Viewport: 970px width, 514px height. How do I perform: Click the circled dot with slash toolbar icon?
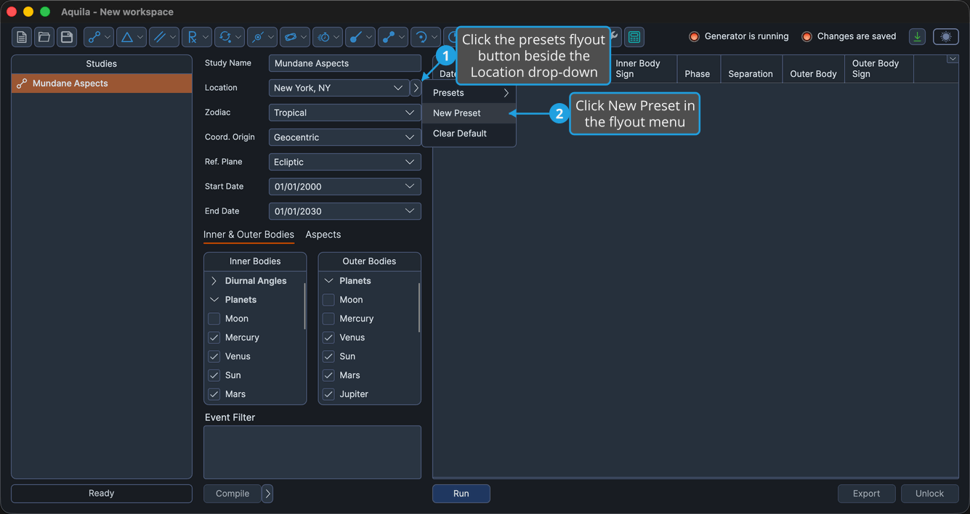258,37
